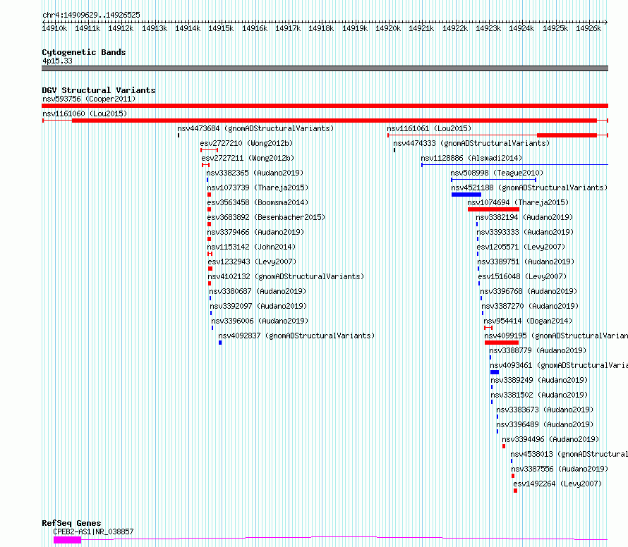Click esv2727210 (Wong2012b) label
The width and height of the screenshot is (628, 547).
[246, 143]
